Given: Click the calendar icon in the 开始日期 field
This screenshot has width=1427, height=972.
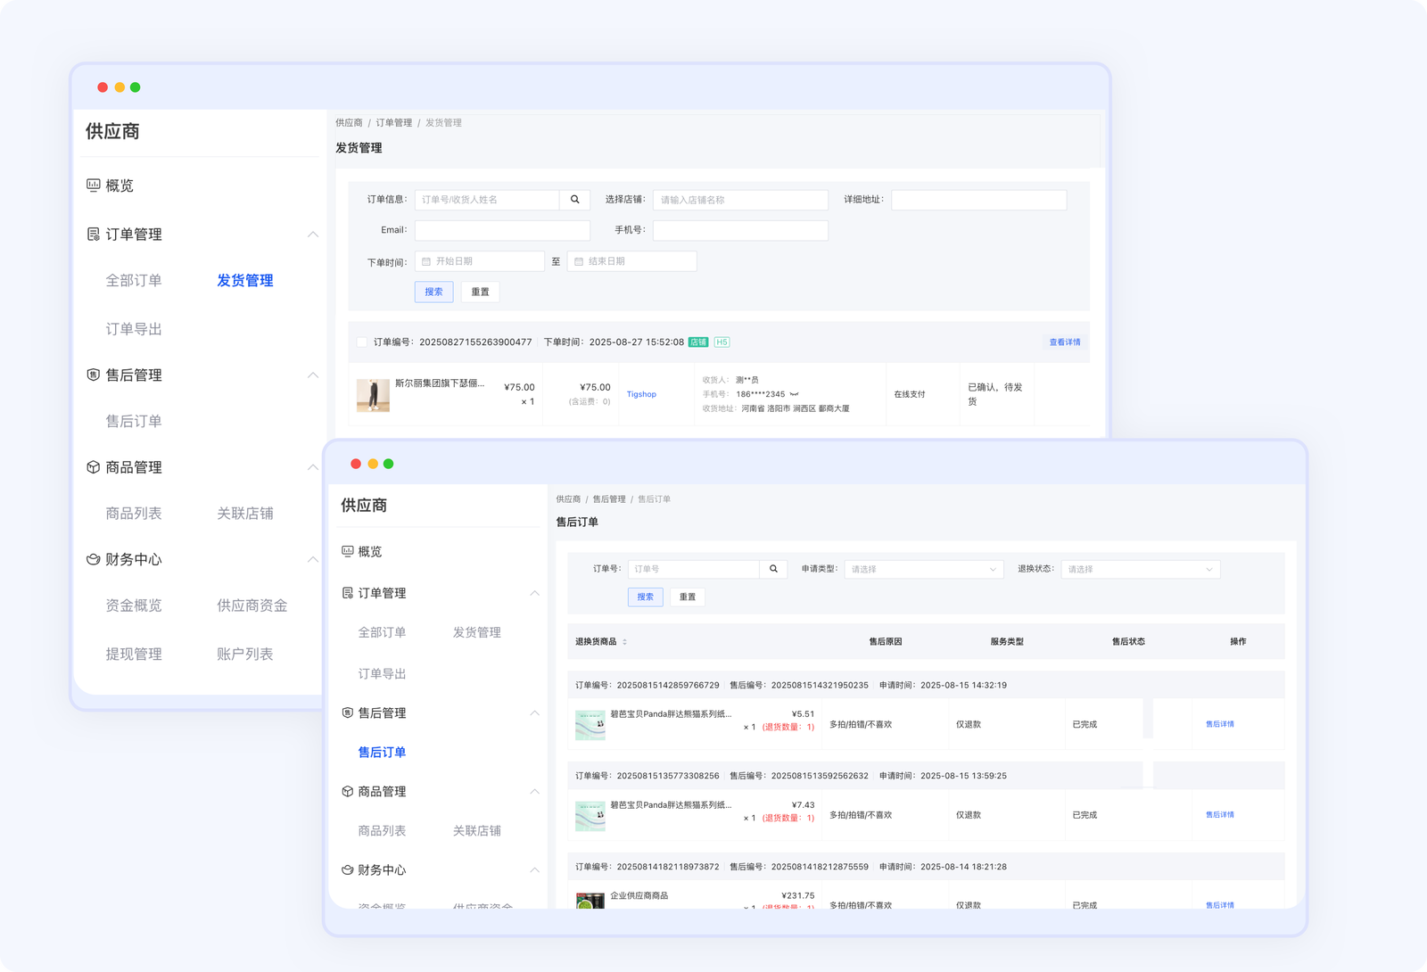Looking at the screenshot, I should 426,261.
